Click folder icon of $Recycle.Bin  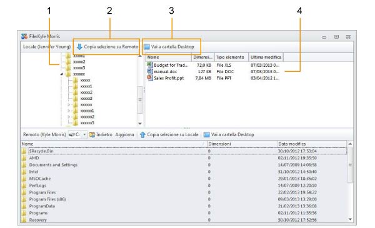24,151
